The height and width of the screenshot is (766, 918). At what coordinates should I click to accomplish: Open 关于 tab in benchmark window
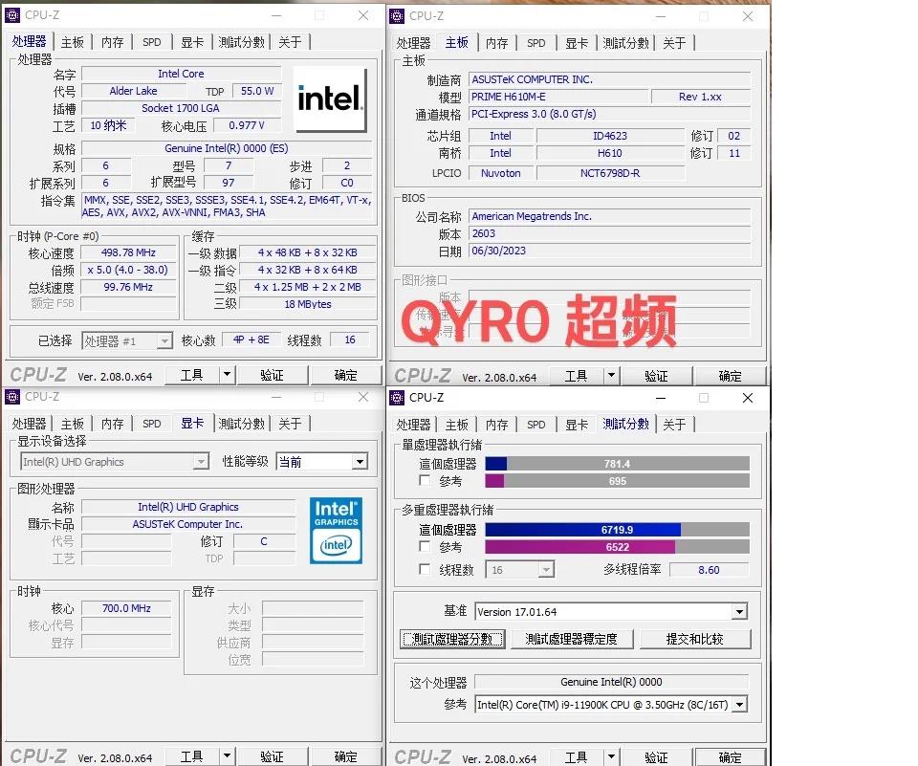[x=674, y=425]
